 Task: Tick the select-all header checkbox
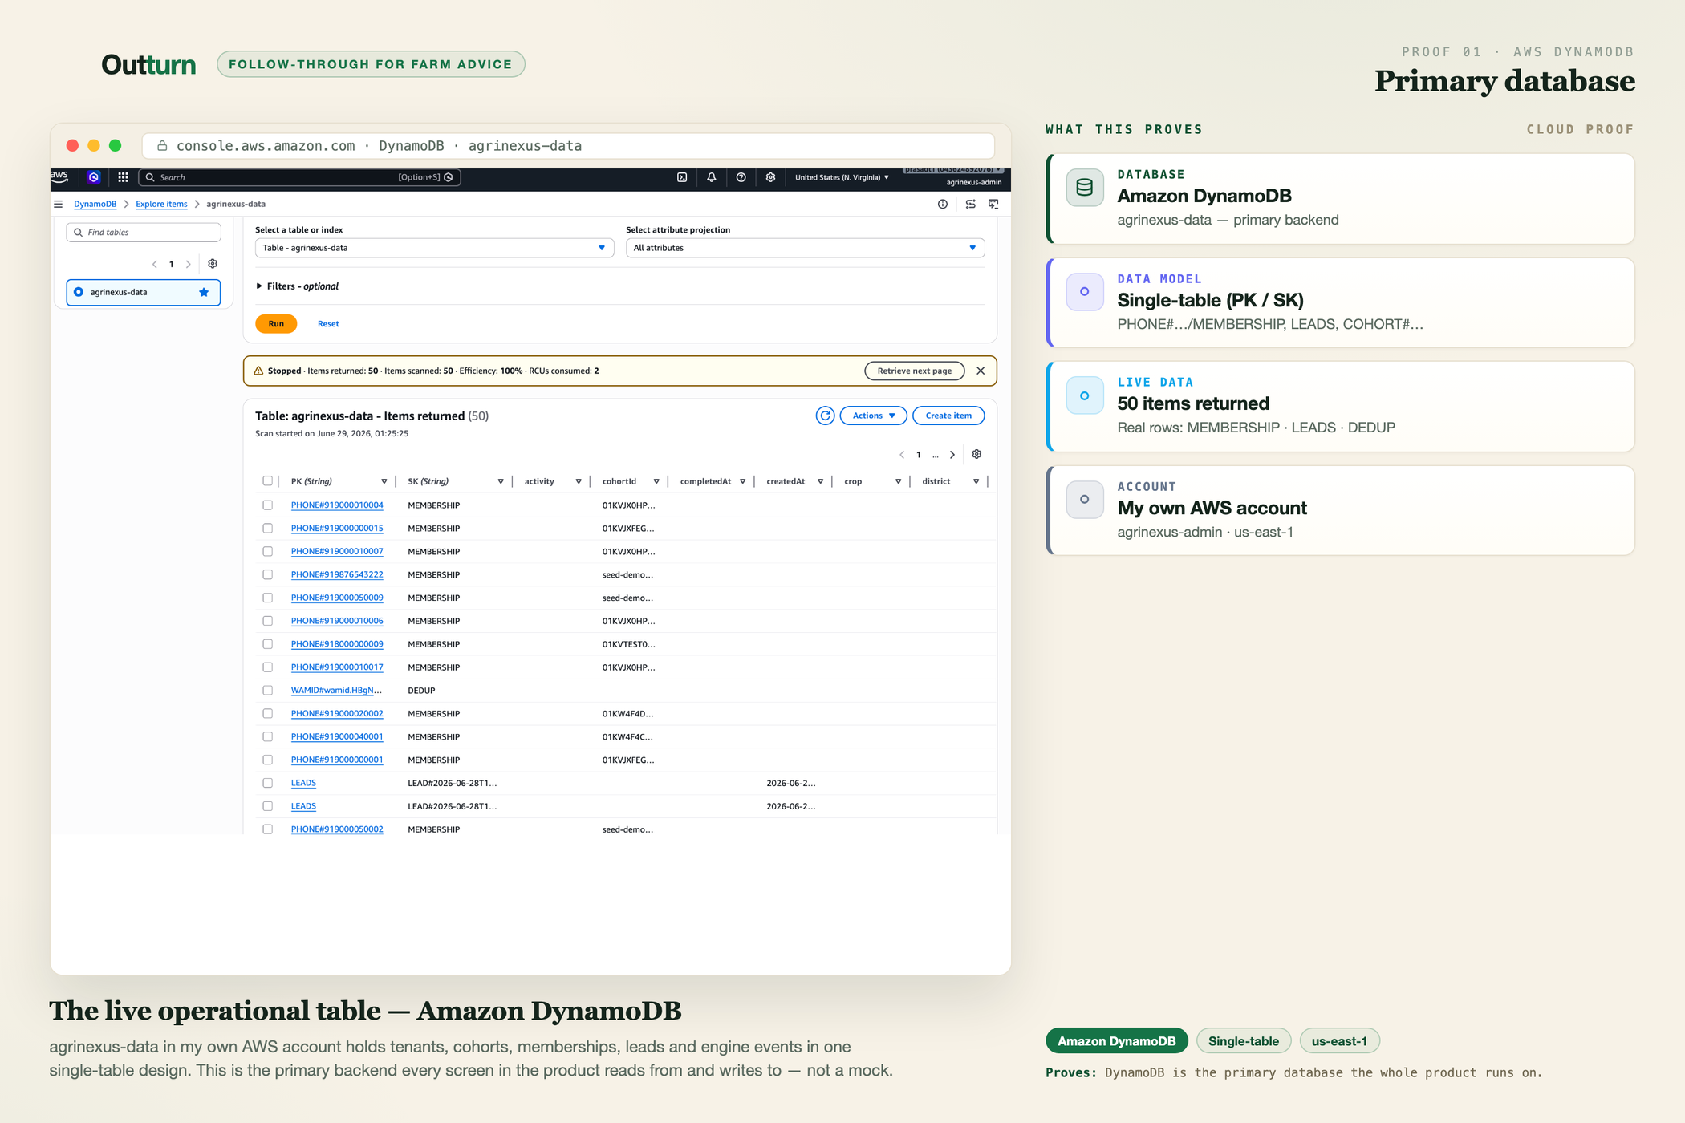[267, 481]
